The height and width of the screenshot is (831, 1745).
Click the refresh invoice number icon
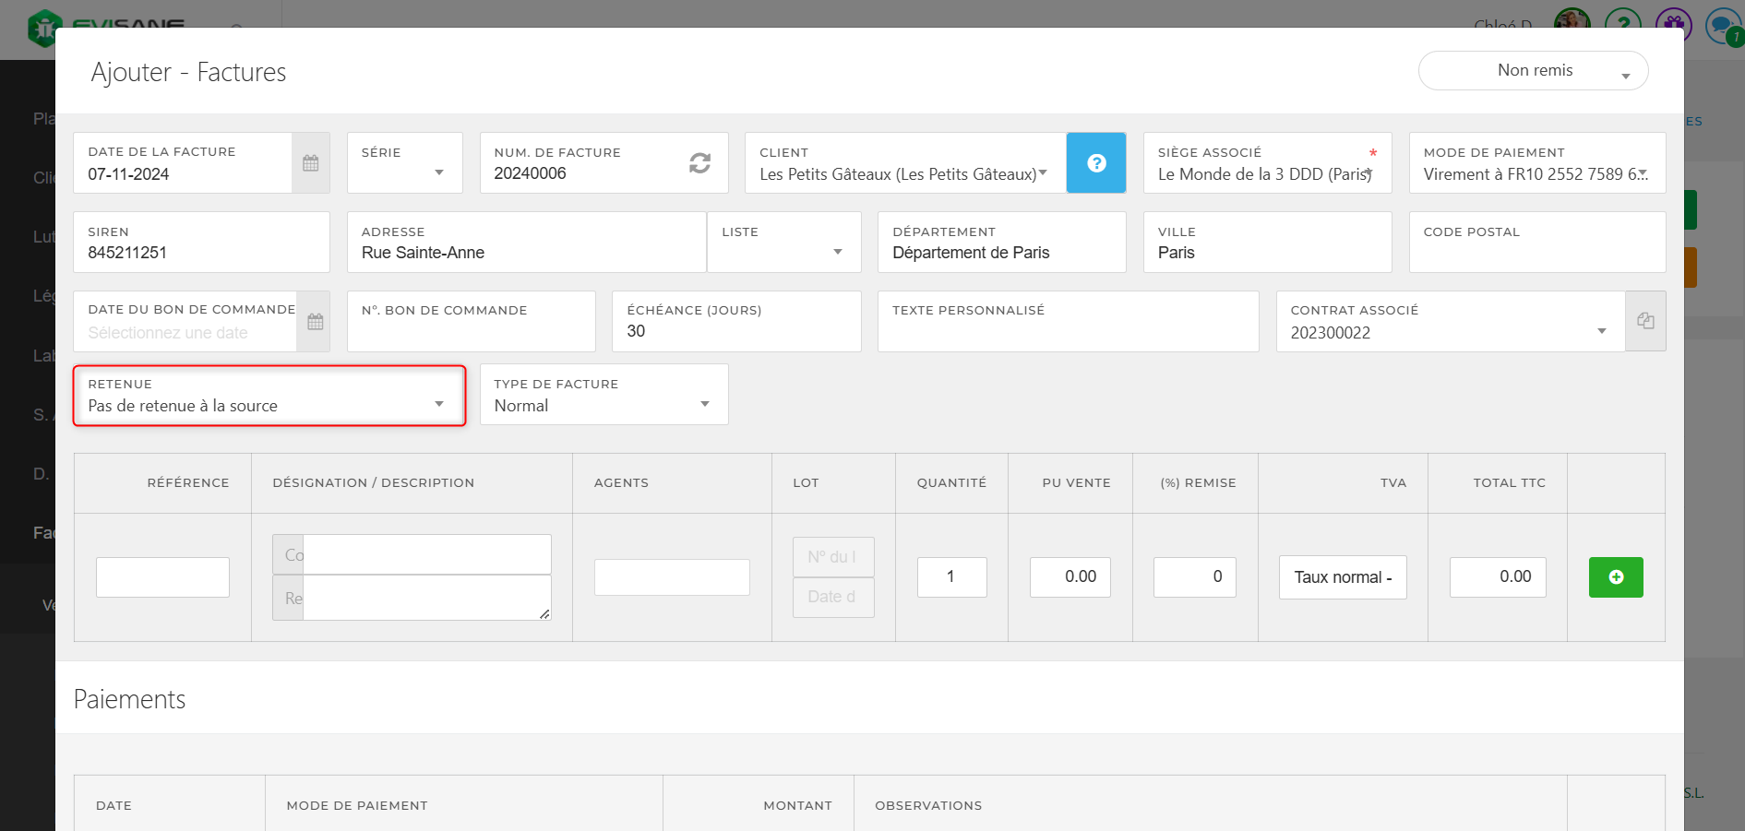click(699, 163)
